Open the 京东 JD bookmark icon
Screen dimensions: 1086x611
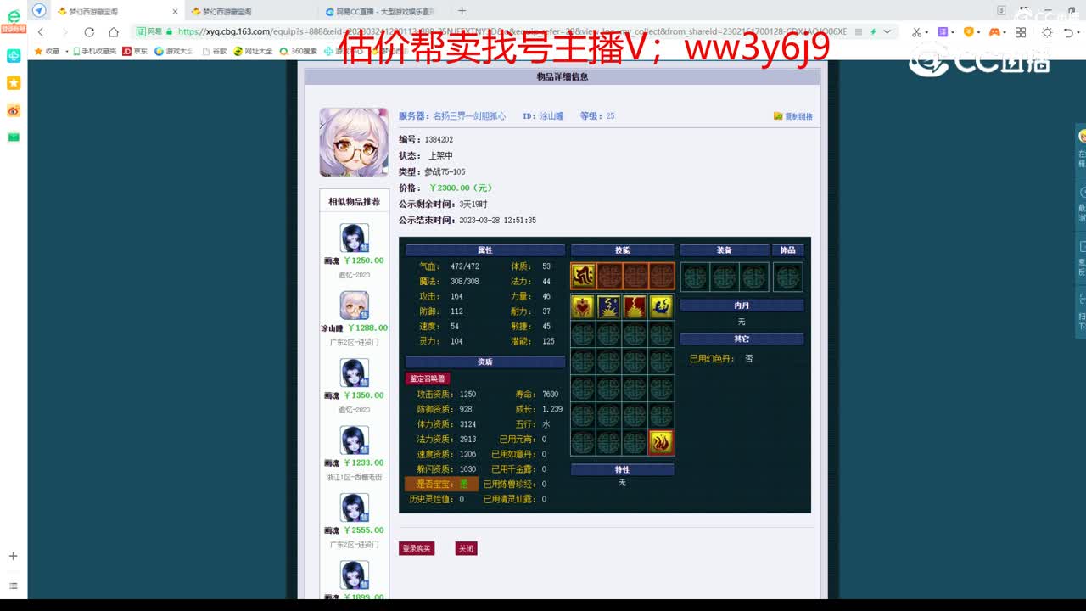click(126, 51)
